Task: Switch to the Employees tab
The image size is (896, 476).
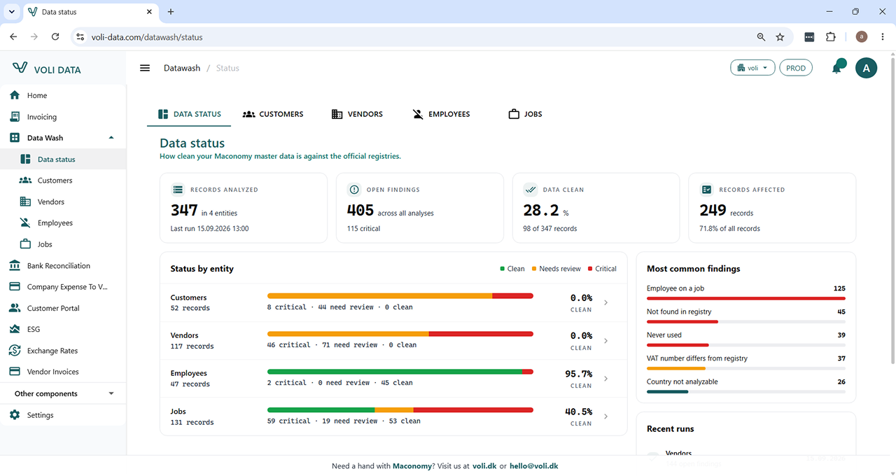Action: pyautogui.click(x=441, y=114)
